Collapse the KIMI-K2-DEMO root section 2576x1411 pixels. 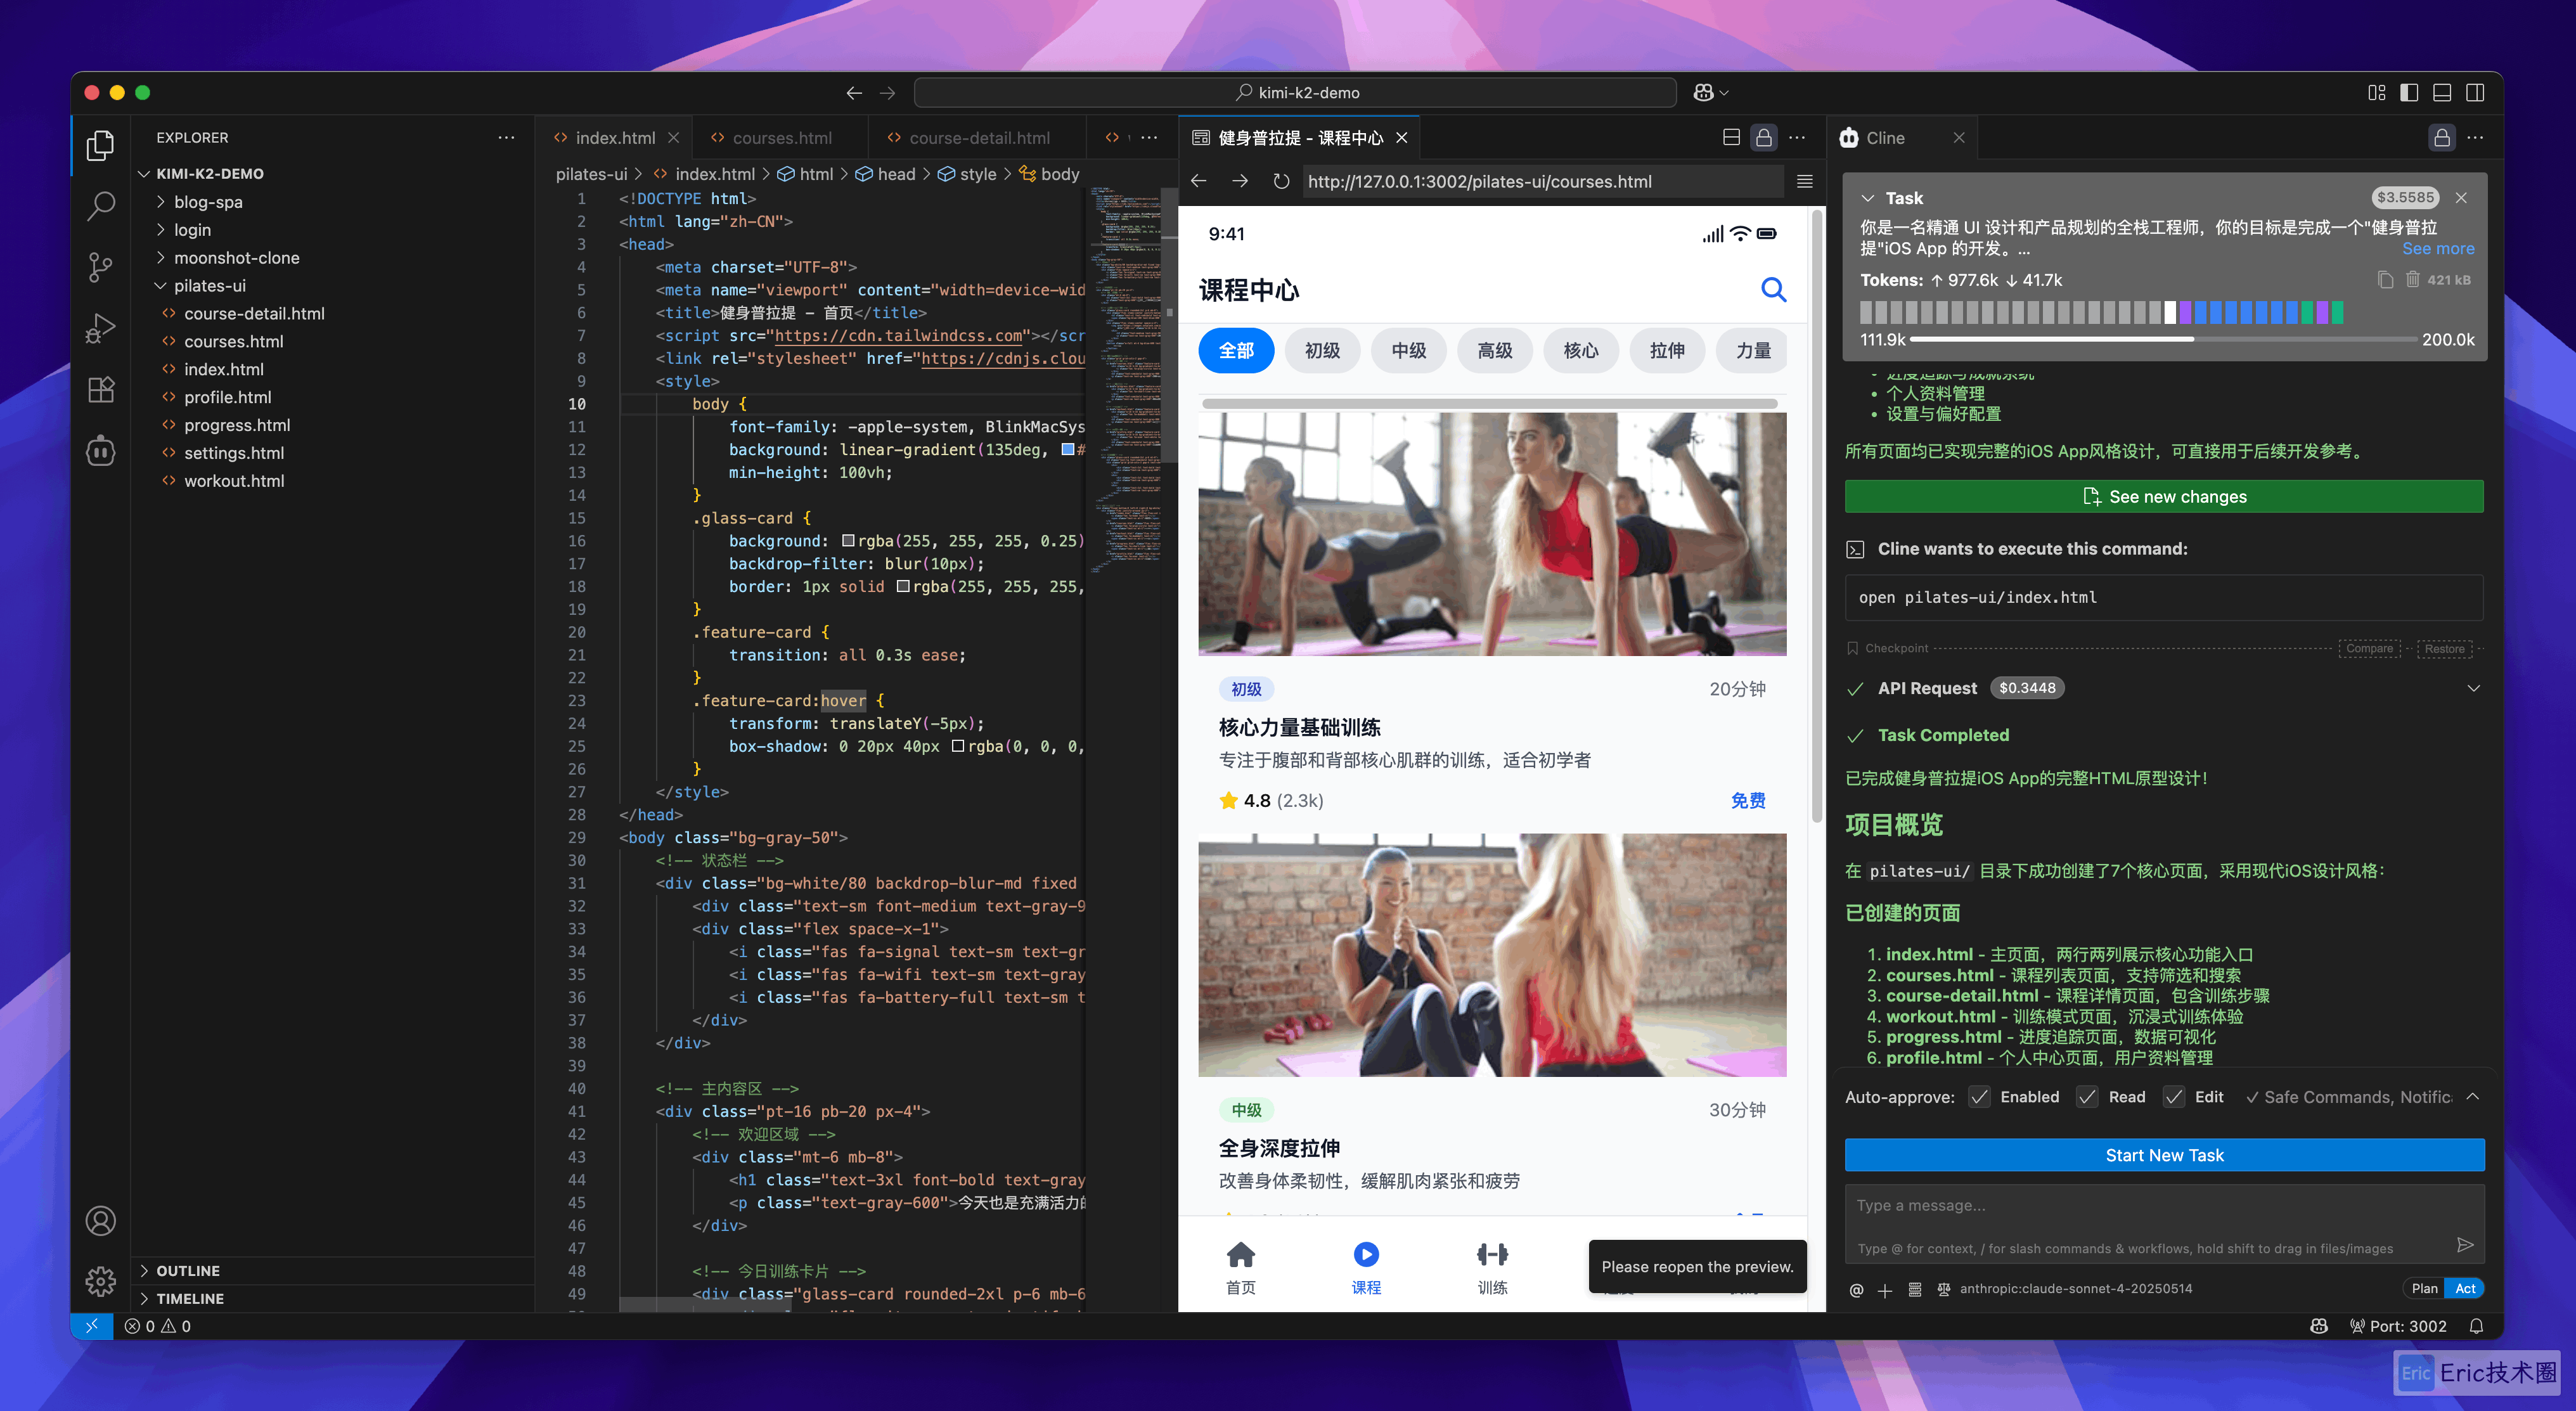(x=210, y=174)
